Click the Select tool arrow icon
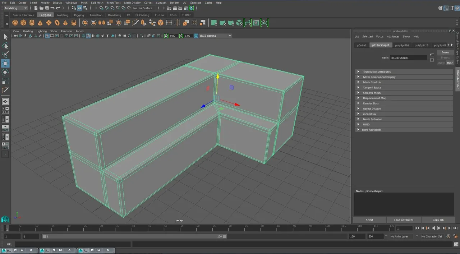Image resolution: width=460 pixels, height=254 pixels. click(5, 37)
